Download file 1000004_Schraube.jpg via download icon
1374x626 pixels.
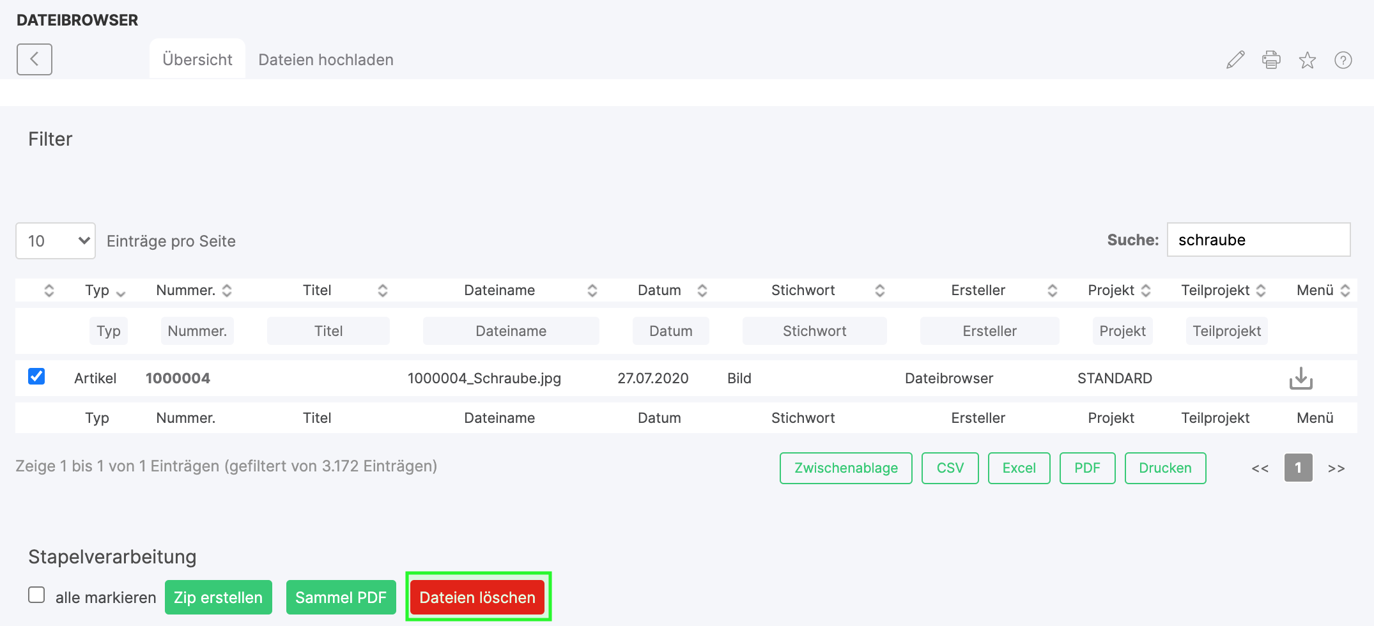coord(1301,378)
